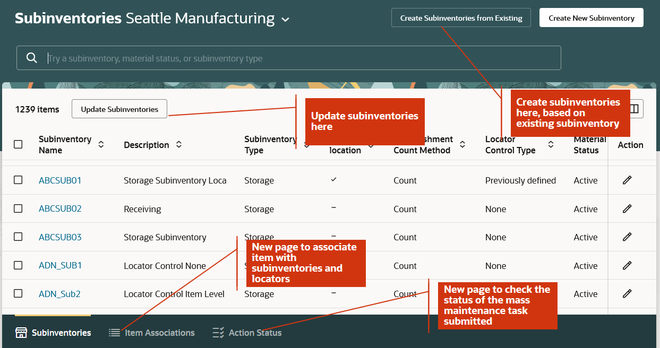This screenshot has width=660, height=348.
Task: Check the ABCSUB03 row checkbox
Action: [18, 237]
